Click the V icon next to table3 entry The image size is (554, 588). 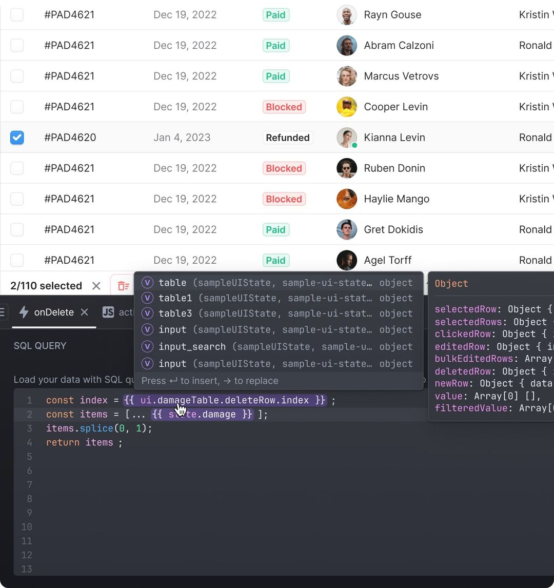[x=147, y=313]
